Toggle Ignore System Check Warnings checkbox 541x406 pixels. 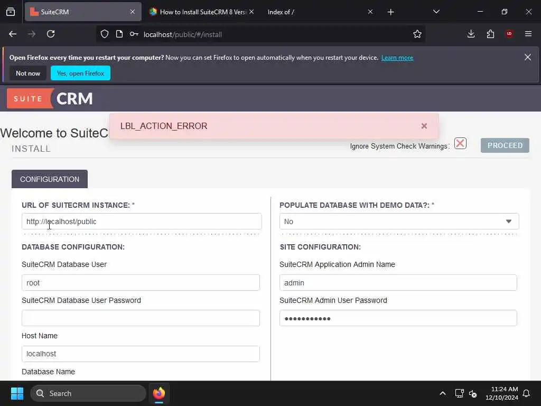point(460,143)
